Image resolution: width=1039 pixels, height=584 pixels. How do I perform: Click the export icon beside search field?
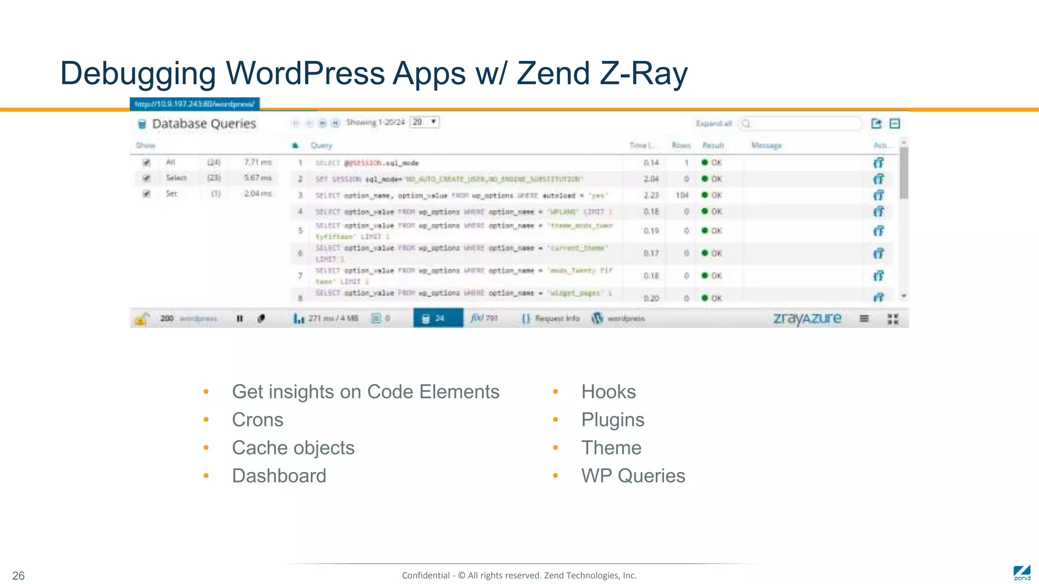tap(876, 123)
